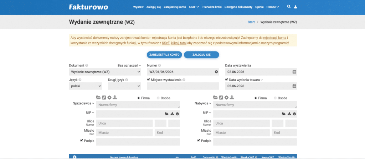Click download icon in Sprzedawca NIP field
This screenshot has height=159, width=365.
[x=172, y=114]
